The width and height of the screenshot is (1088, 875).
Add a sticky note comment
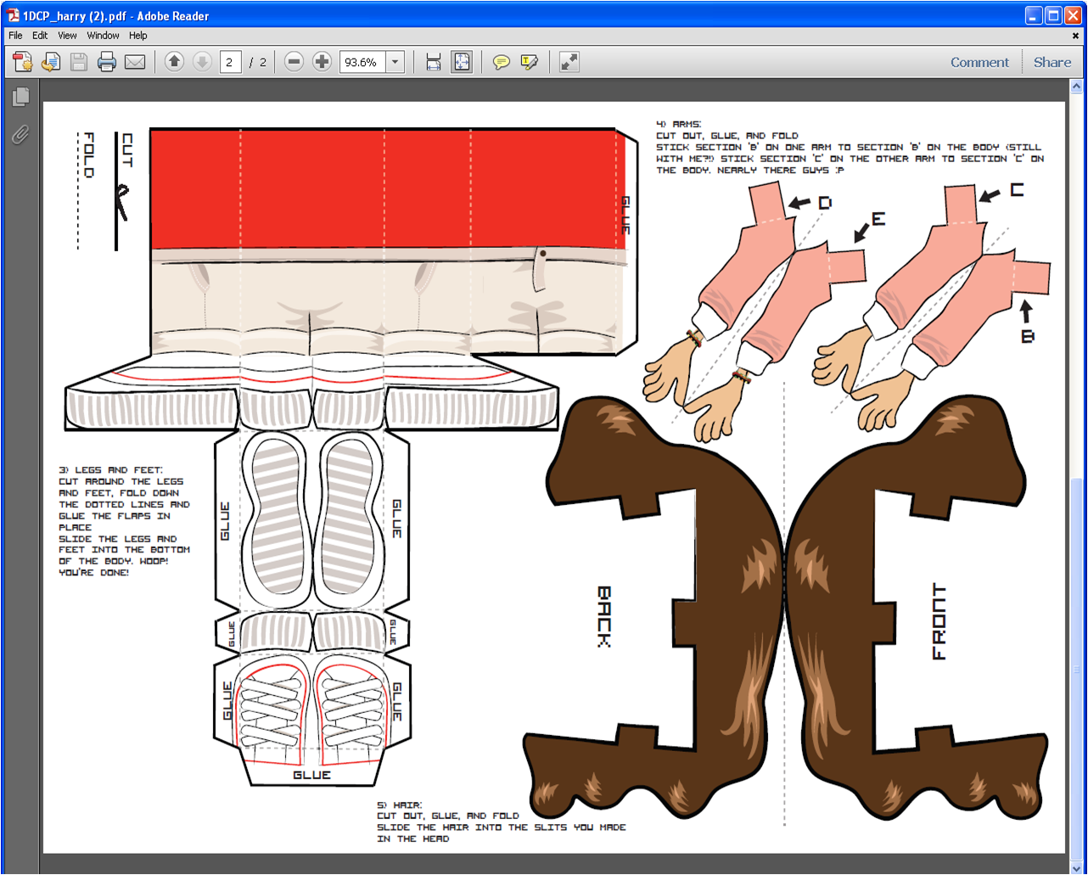click(502, 62)
